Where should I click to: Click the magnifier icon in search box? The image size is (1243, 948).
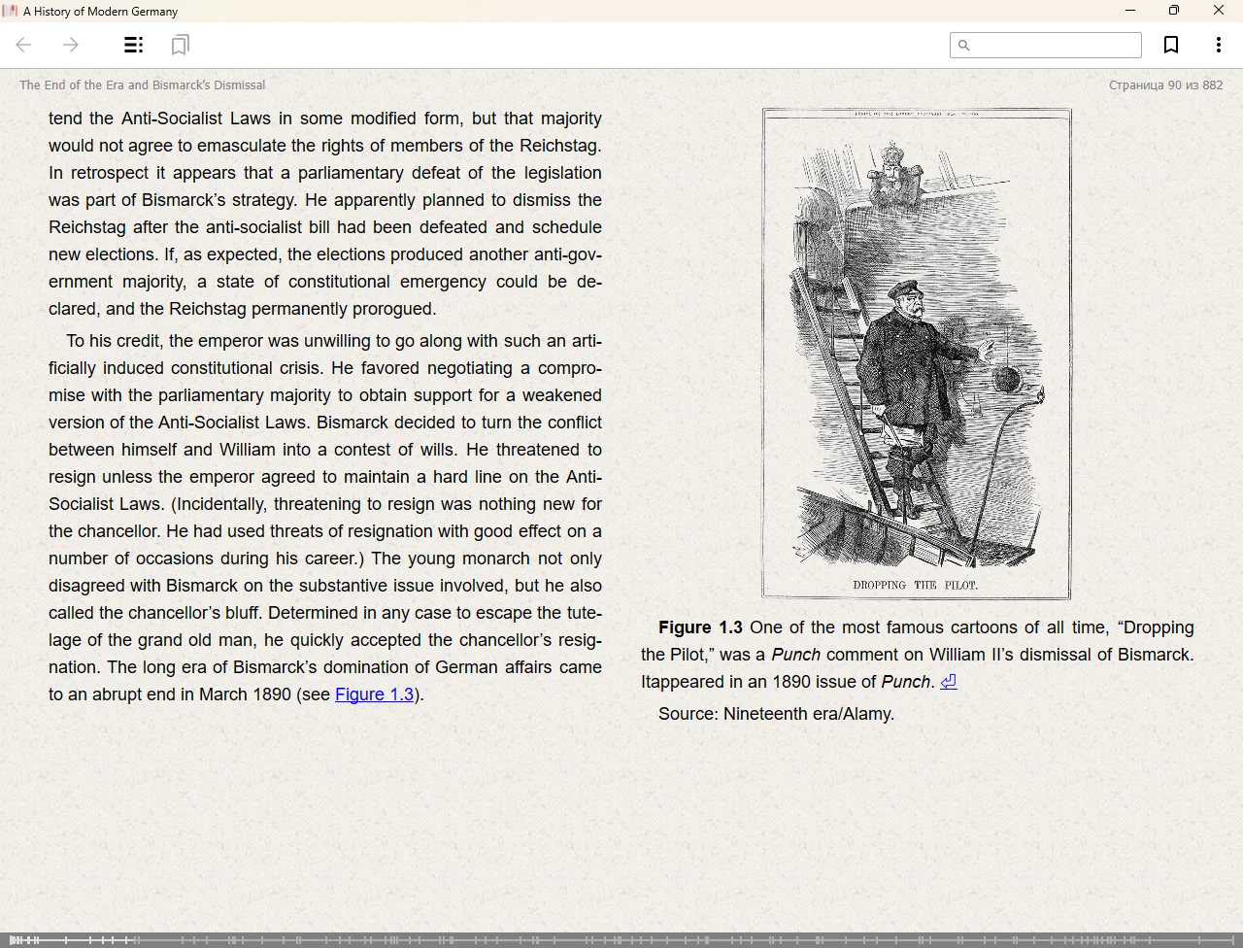tap(963, 45)
